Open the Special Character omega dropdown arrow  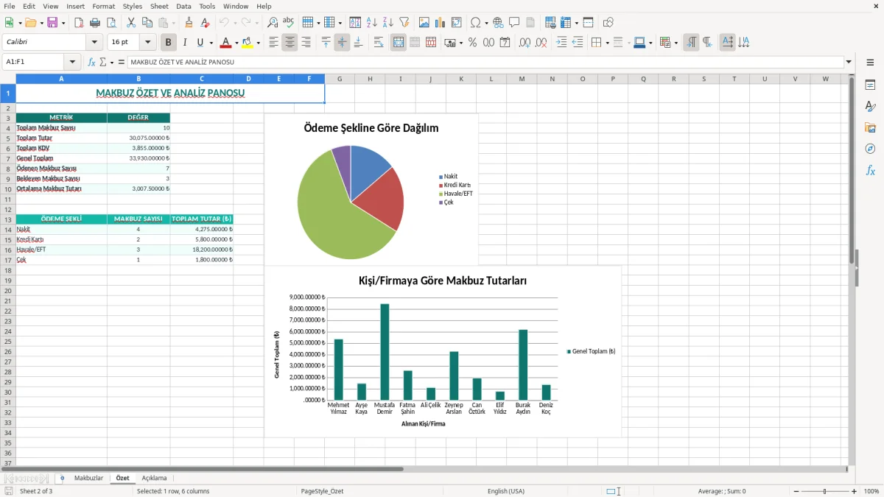point(485,23)
